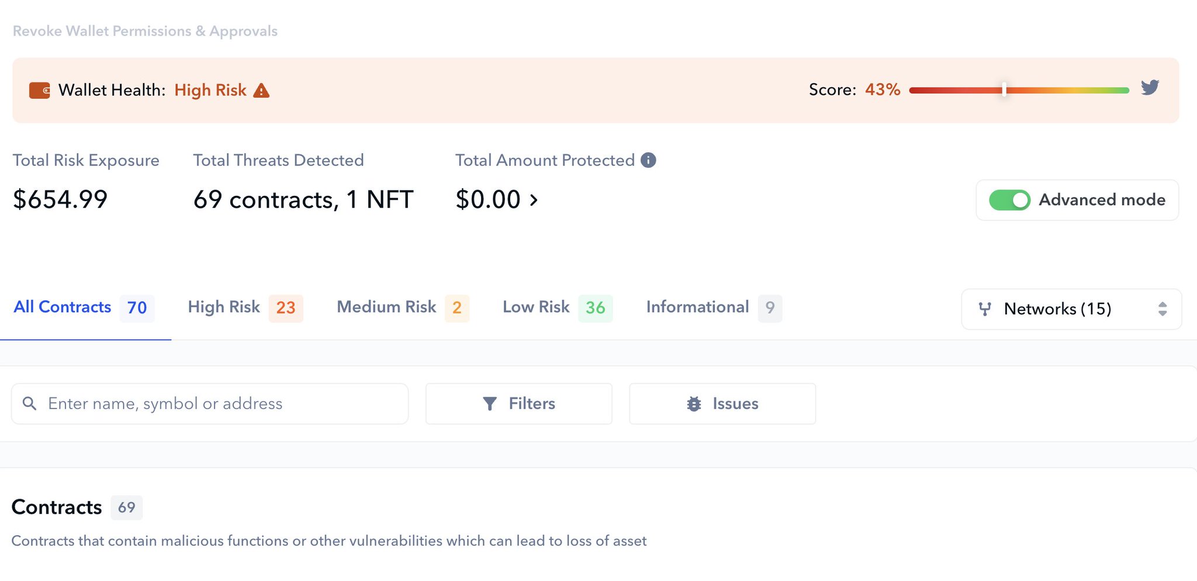Click the funnel icon in Filters

(490, 404)
